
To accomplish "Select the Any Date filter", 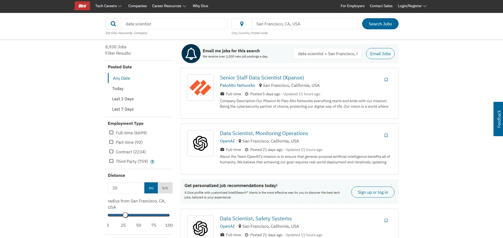I will point(121,78).
